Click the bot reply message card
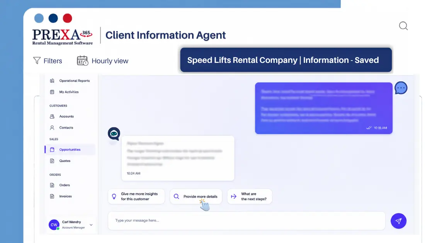Viewport: 425px width, 243px height. pos(178,158)
